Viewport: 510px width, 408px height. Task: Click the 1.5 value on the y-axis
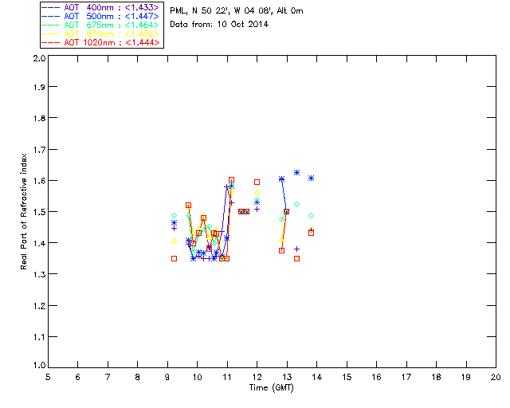tap(40, 212)
